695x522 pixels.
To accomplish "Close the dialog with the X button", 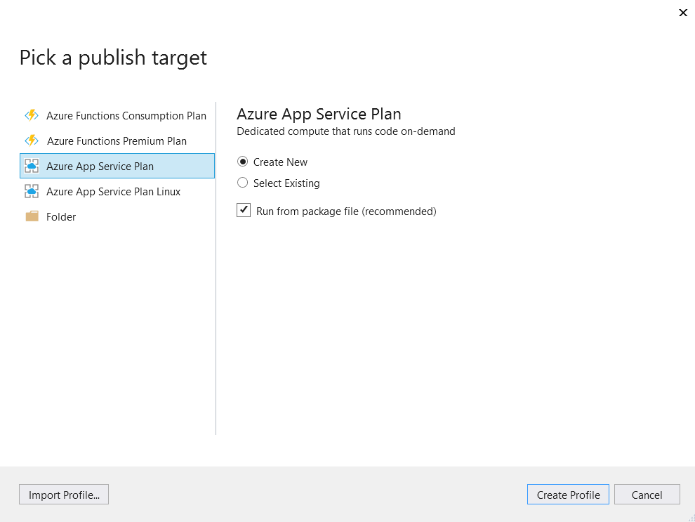I will pyautogui.click(x=683, y=13).
